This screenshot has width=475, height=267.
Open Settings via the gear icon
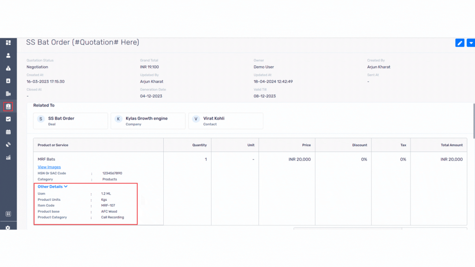8,227
